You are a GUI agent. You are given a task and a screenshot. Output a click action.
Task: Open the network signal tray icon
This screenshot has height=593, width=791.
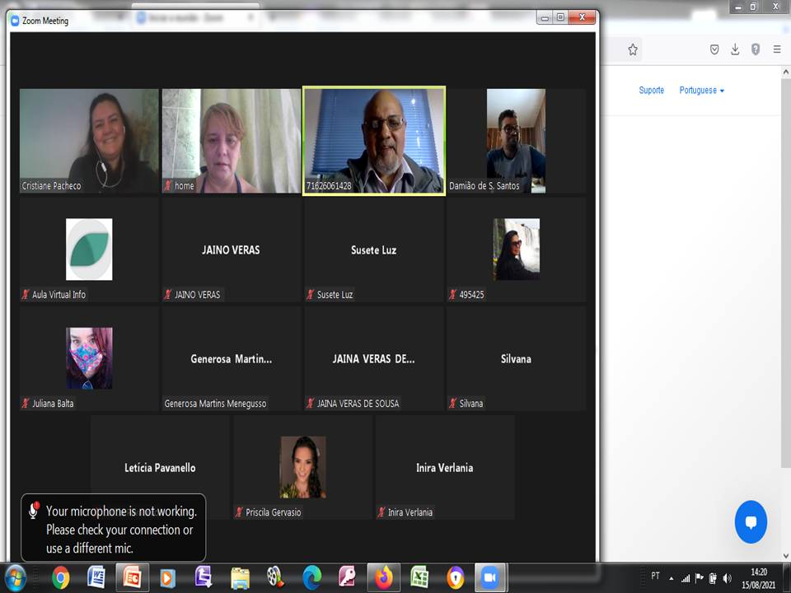click(686, 578)
